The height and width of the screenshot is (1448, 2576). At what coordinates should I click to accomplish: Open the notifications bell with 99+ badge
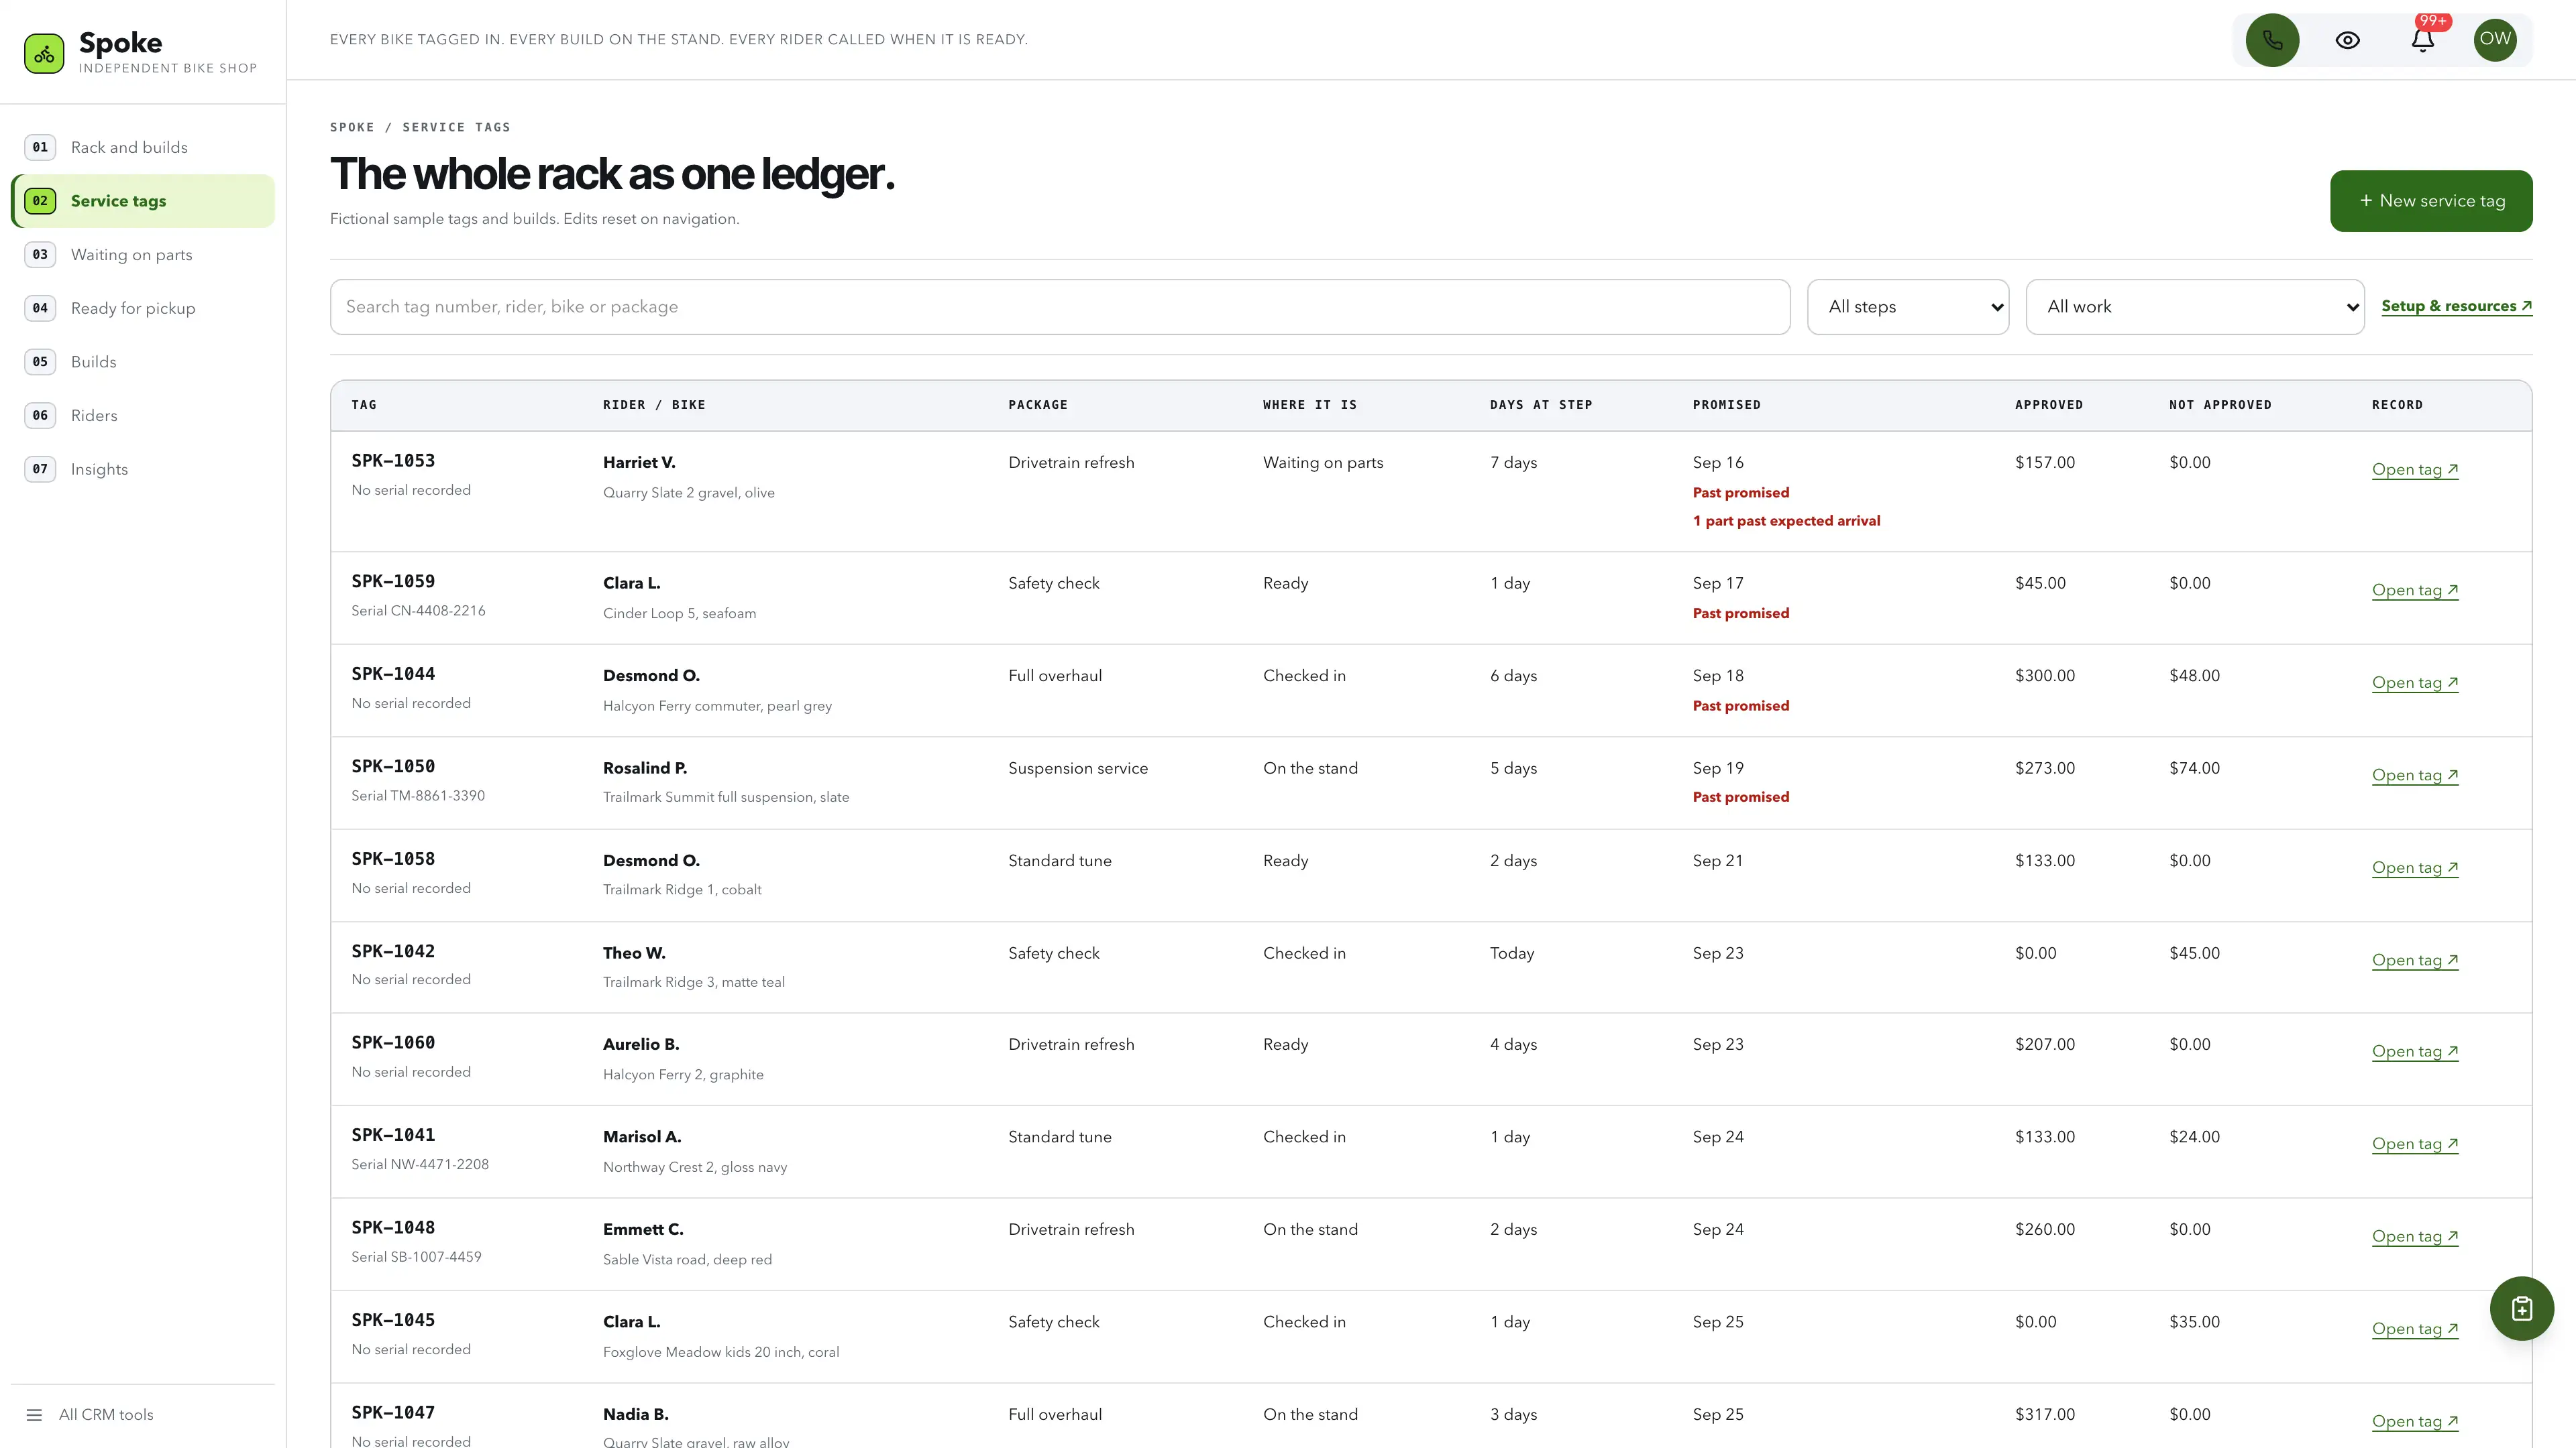(x=2422, y=40)
